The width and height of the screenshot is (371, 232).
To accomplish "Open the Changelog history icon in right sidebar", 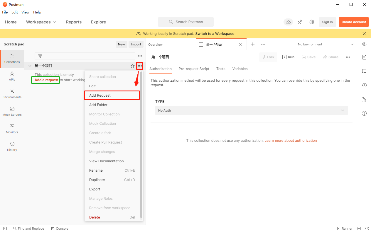I will [x=364, y=85].
